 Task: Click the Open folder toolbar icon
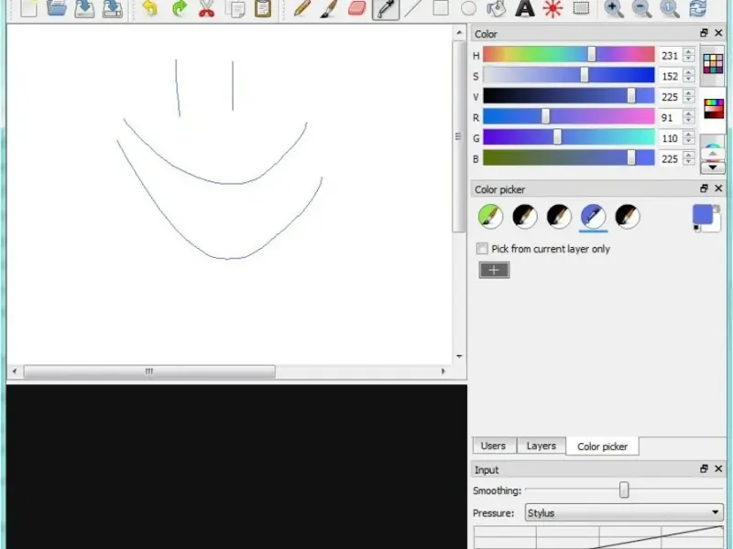coord(57,8)
